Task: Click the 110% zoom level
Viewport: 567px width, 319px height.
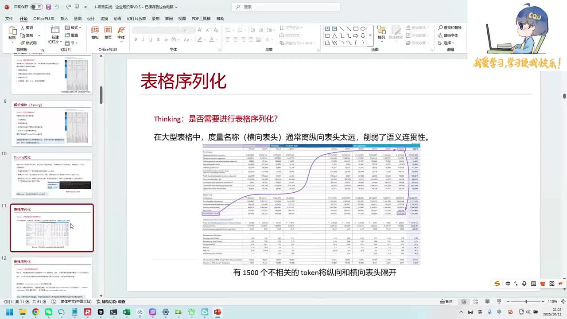Action: point(552,302)
